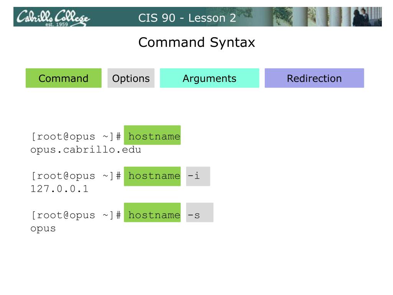Select the green Command box
Screen dimensions: 393x295
tap(64, 78)
